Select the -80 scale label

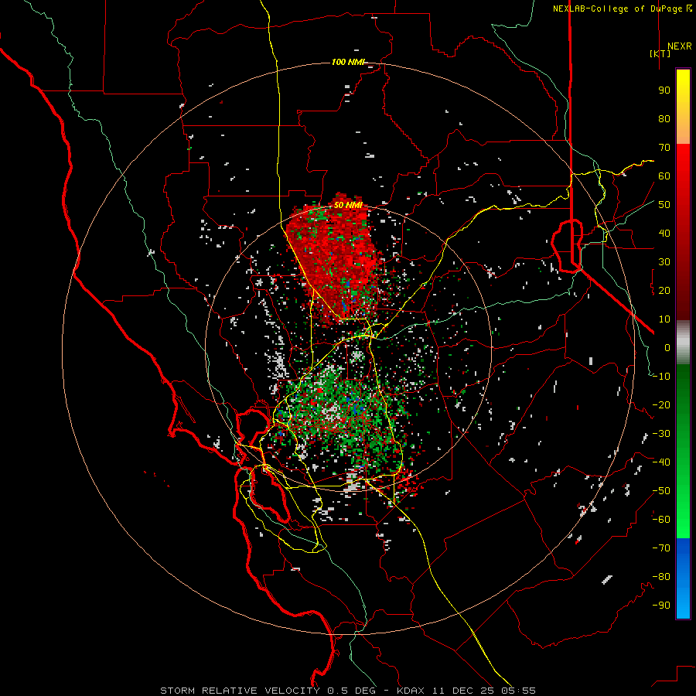point(661,577)
